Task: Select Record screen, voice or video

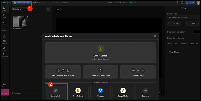Action: point(63,72)
